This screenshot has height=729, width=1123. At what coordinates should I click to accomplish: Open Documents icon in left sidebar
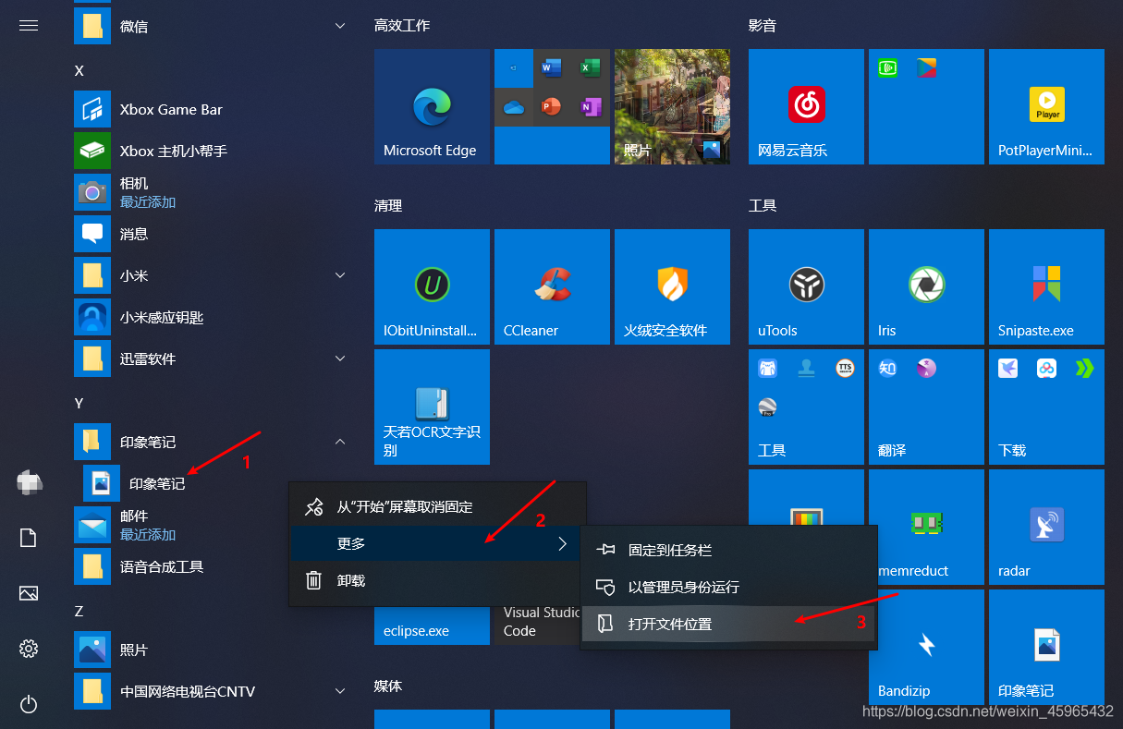click(29, 538)
